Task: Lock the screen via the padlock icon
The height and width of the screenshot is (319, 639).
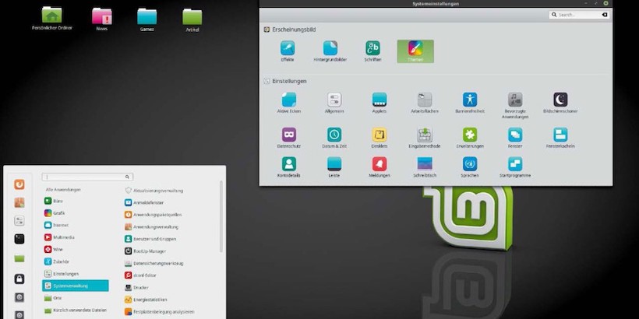Action: tap(19, 279)
